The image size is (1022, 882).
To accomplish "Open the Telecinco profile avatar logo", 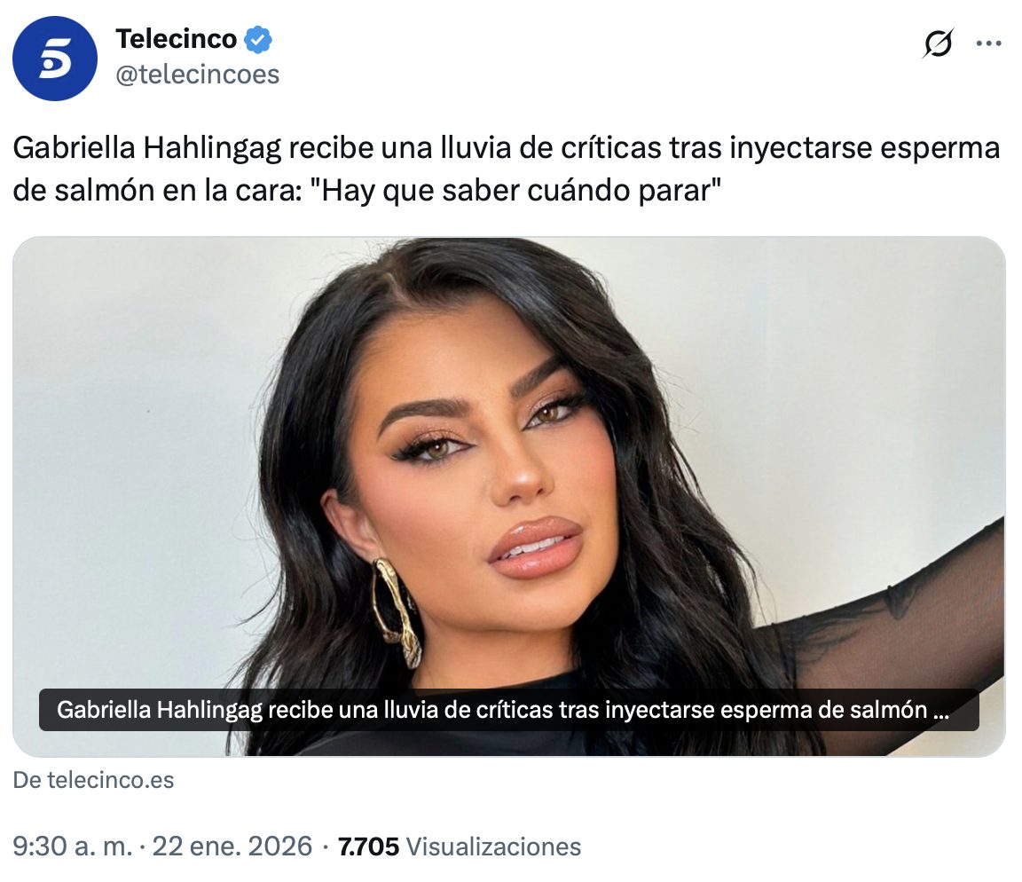I will (55, 59).
